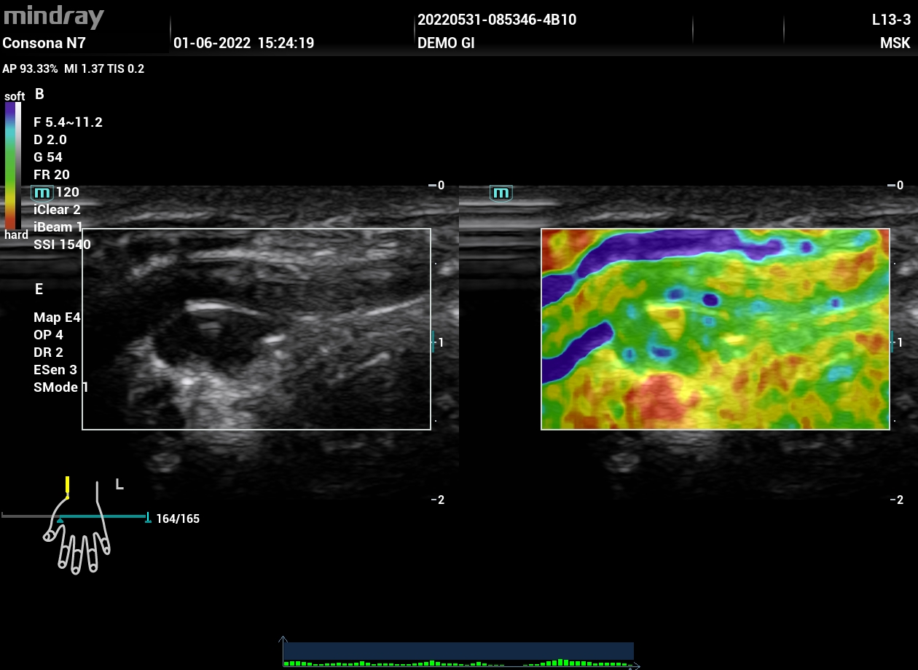Select the iClear 2 parameter
This screenshot has height=670, width=918.
click(x=57, y=210)
